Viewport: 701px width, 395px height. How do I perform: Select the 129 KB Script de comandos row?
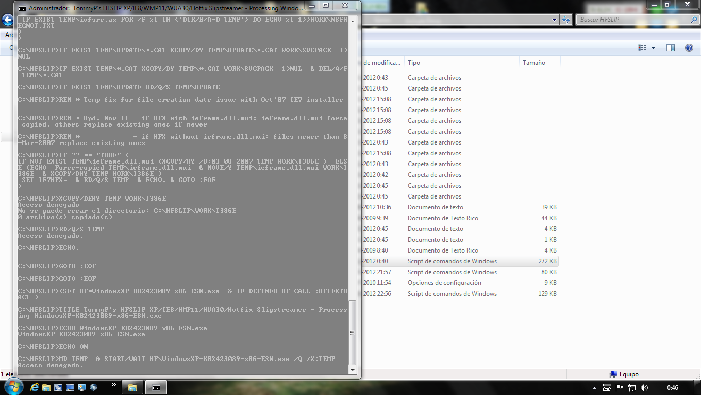pyautogui.click(x=460, y=294)
